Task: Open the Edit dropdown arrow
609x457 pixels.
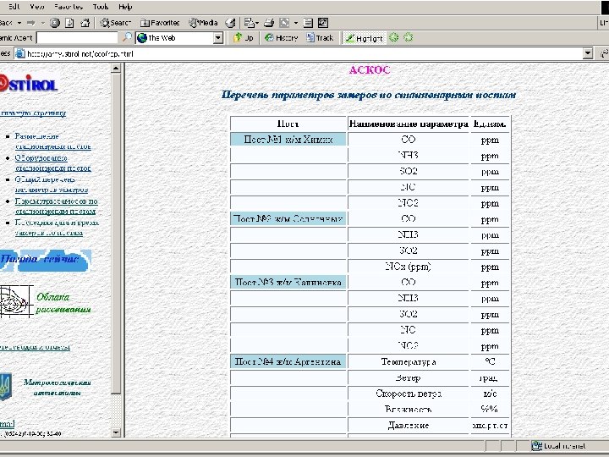Action: pos(295,23)
